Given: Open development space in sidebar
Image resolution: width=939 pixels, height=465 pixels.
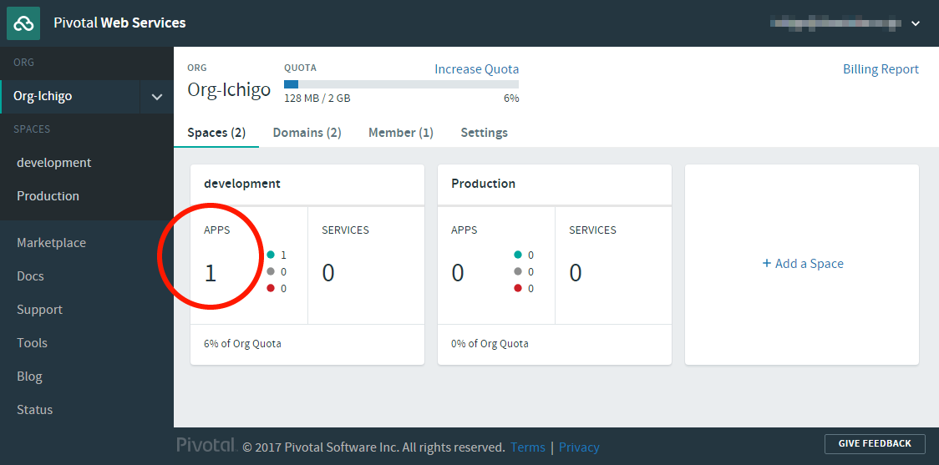Looking at the screenshot, I should point(54,162).
